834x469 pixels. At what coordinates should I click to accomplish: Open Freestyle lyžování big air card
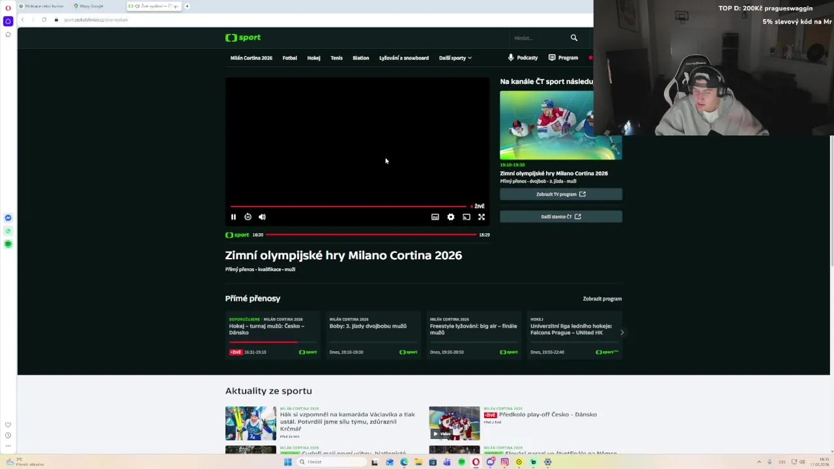click(474, 335)
